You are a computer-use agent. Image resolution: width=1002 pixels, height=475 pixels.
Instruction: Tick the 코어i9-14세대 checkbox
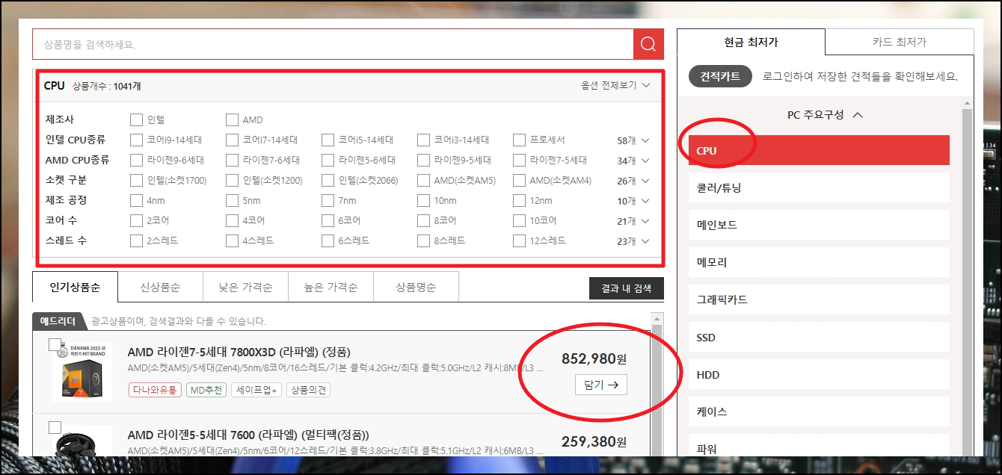pyautogui.click(x=136, y=140)
